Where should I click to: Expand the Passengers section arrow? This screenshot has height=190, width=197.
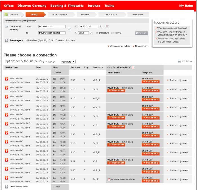pos(6,40)
